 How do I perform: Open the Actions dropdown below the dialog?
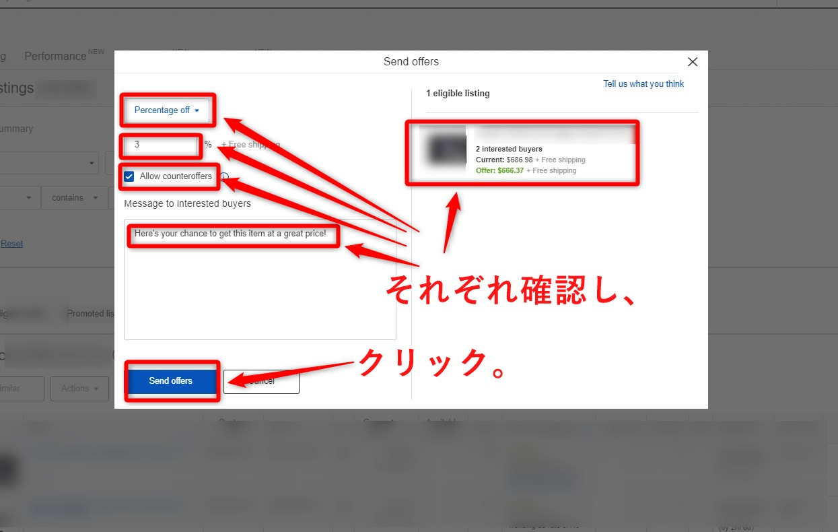click(x=79, y=389)
